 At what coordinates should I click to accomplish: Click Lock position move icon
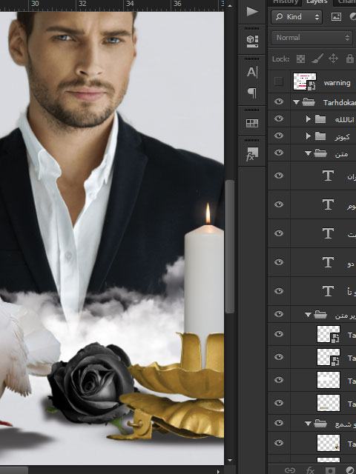(333, 59)
